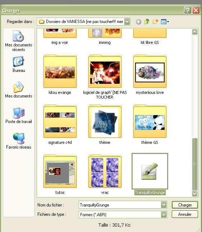Expand the Regarder dans folder dropdown
The height and width of the screenshot is (232, 202).
click(127, 22)
